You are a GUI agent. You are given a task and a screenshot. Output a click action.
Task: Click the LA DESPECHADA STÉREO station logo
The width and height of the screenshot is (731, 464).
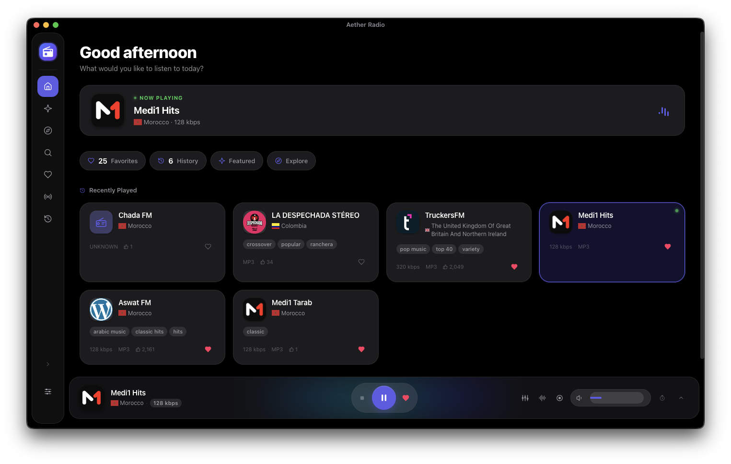click(255, 222)
